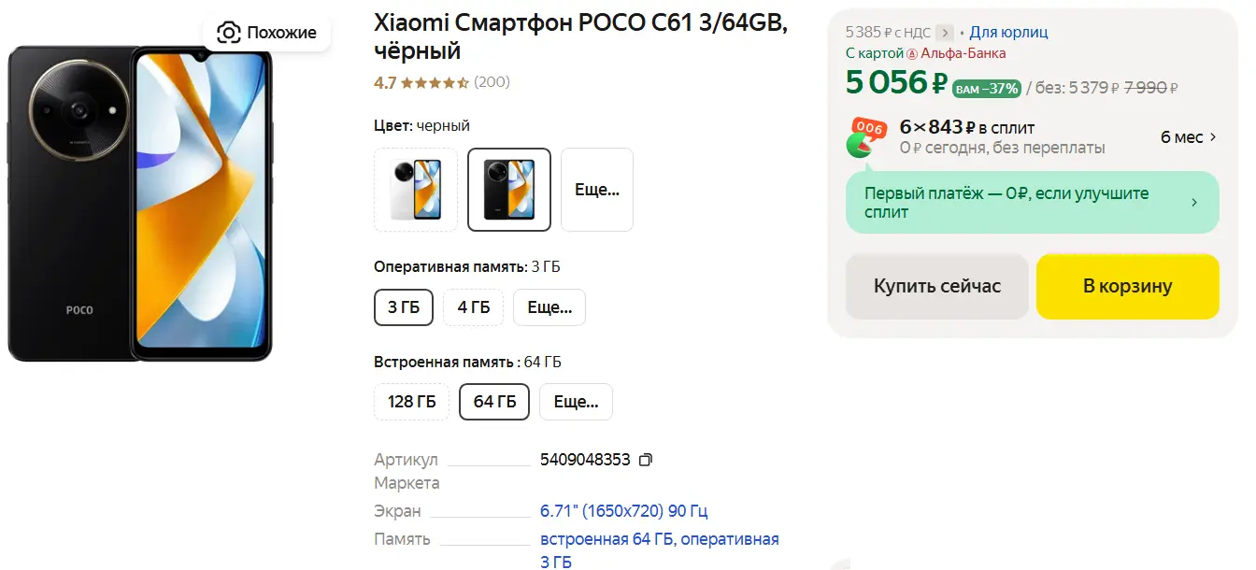Viewport: 1256px width, 570px height.
Task: Click the arrow next to price with НДС
Action: (x=945, y=33)
